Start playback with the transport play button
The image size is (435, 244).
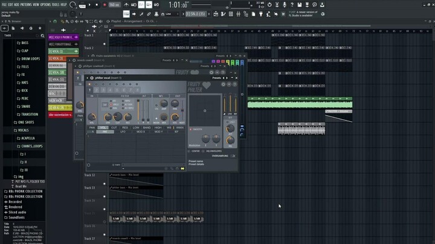(x=89, y=5)
